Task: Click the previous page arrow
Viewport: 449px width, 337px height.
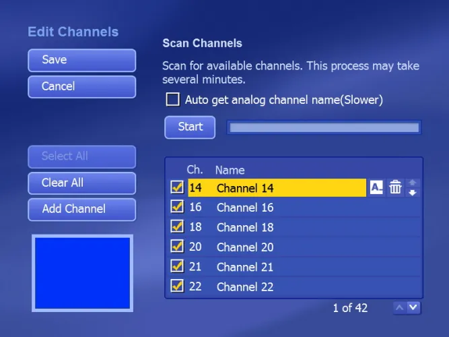Action: click(x=400, y=308)
